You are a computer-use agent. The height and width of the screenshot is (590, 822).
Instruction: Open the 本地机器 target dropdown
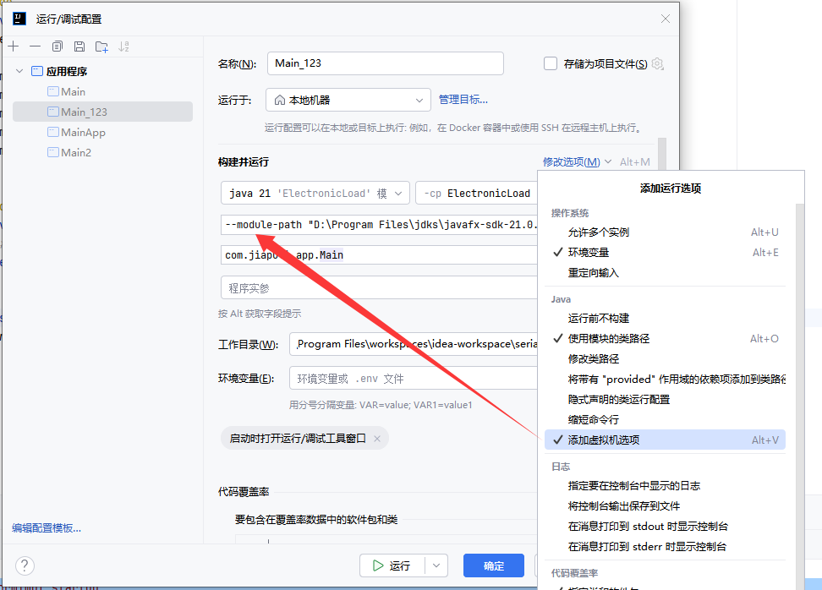pyautogui.click(x=348, y=99)
